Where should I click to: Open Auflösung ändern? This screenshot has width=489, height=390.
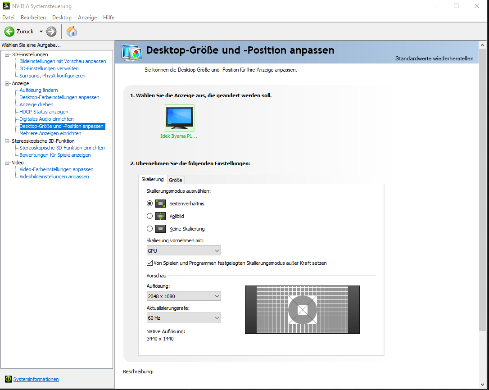(39, 90)
